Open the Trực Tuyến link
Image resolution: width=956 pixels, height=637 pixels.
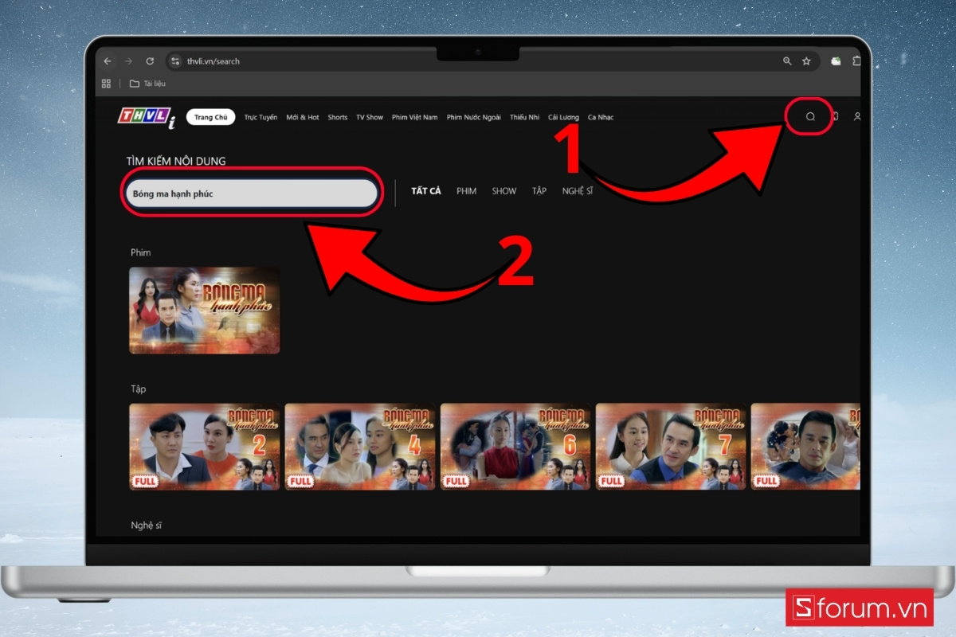point(259,117)
